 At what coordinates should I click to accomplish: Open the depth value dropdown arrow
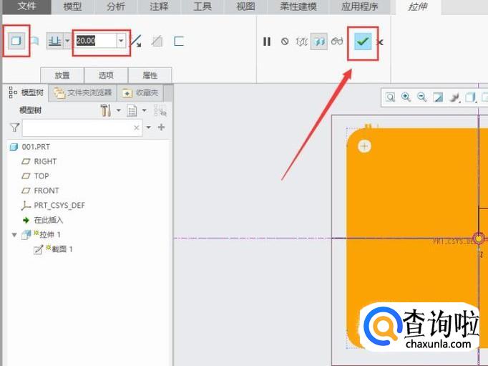tap(121, 41)
